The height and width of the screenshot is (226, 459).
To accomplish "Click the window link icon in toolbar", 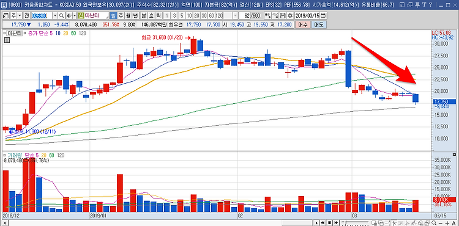I will tap(6, 15).
